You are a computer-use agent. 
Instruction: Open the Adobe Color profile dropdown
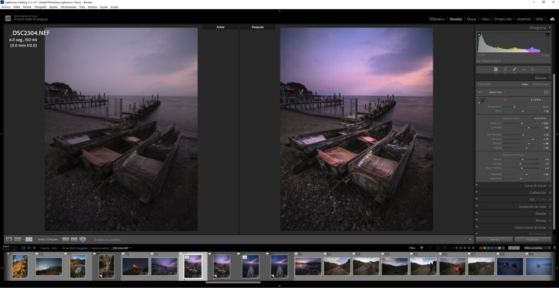click(497, 92)
